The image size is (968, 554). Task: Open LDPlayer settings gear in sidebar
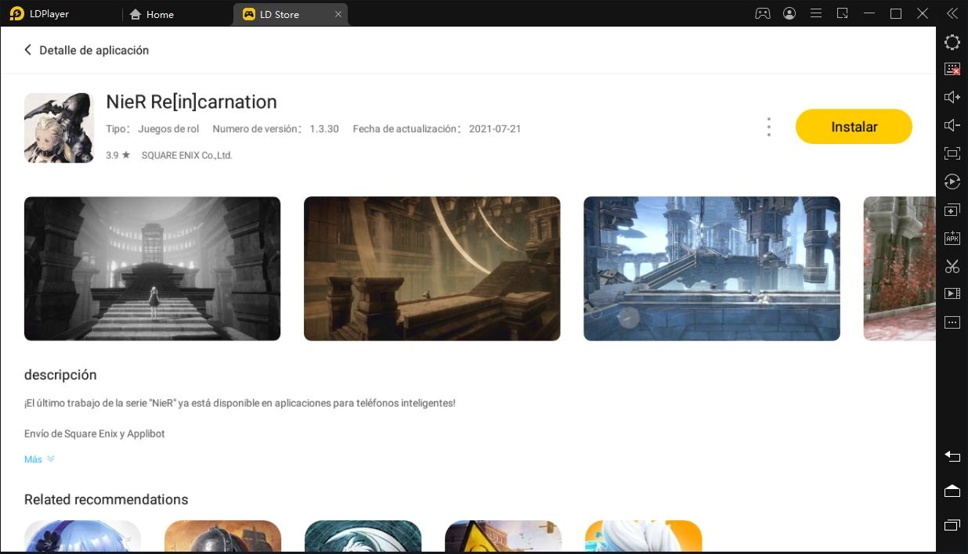pyautogui.click(x=952, y=42)
